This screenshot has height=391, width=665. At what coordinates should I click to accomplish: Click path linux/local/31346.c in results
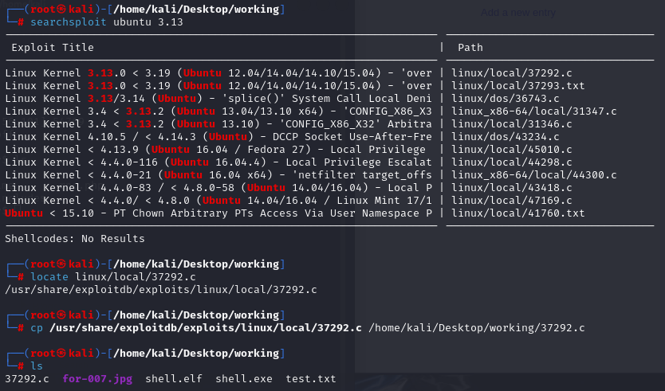pos(511,123)
